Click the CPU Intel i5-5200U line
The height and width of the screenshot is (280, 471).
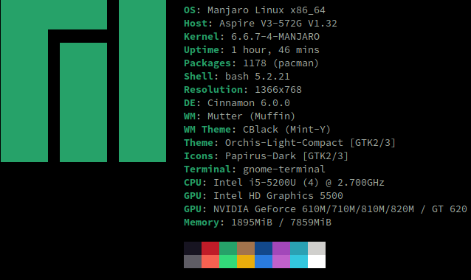pos(284,183)
